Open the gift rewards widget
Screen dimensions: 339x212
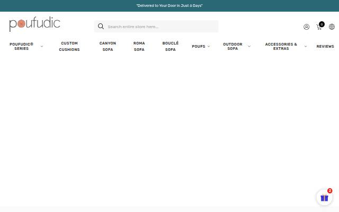[x=324, y=197]
